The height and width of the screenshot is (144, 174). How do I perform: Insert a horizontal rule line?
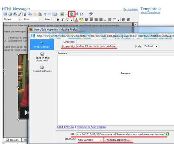[67, 14]
